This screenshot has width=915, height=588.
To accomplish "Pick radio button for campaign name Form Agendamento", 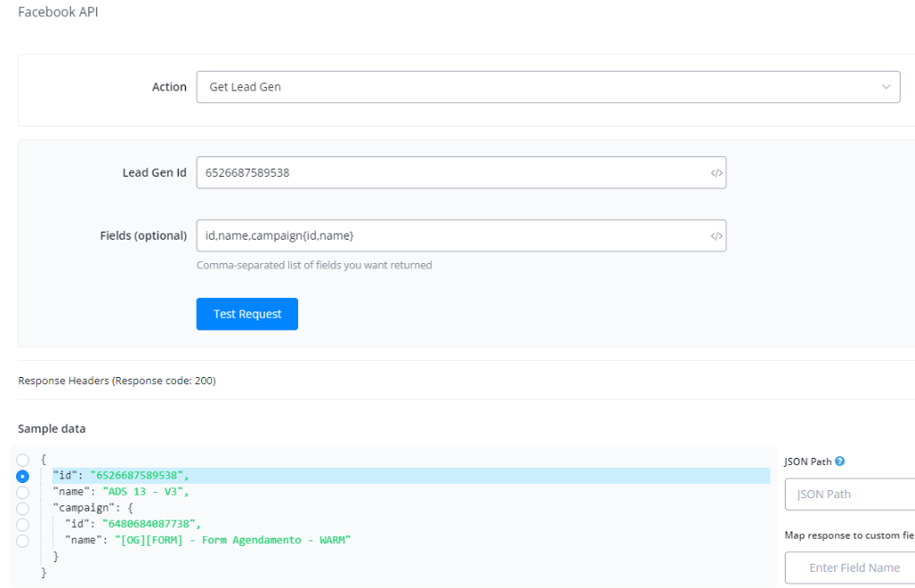I will [22, 540].
